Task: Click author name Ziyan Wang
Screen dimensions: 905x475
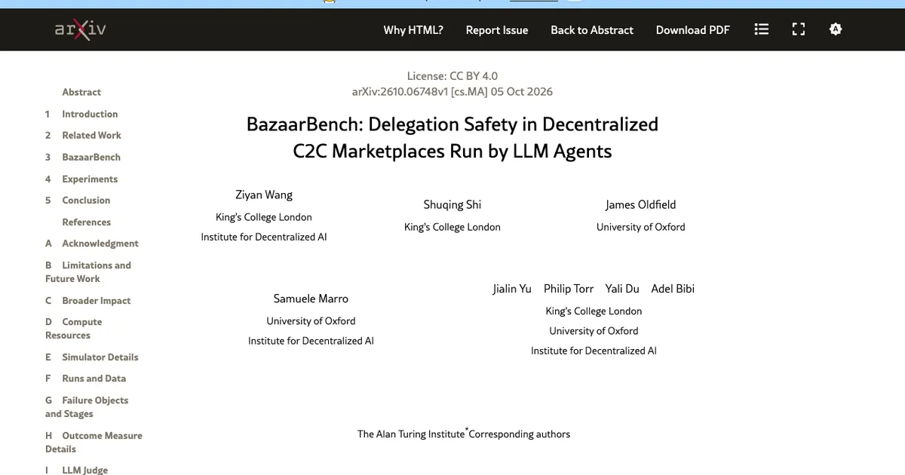Action: click(264, 195)
